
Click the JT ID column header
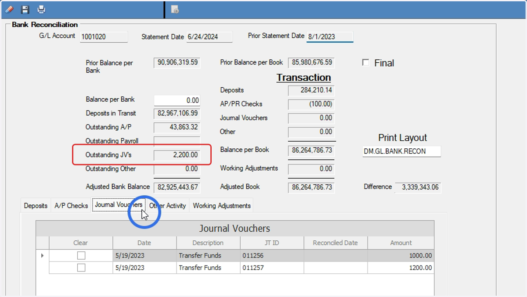pyautogui.click(x=272, y=243)
